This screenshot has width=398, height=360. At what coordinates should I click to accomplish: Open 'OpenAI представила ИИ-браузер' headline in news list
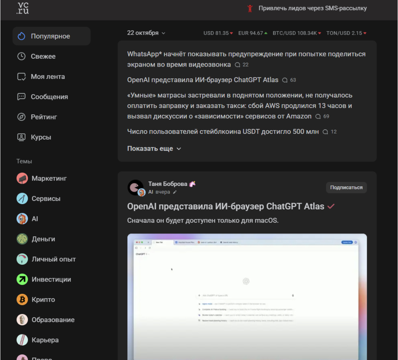point(203,80)
